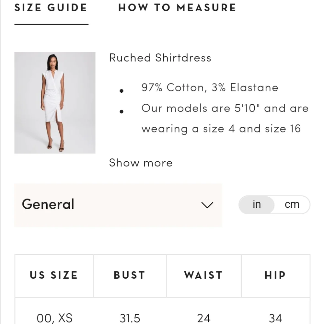
Task: Switch to the HOW TO MEASURE tab
Action: (x=177, y=7)
